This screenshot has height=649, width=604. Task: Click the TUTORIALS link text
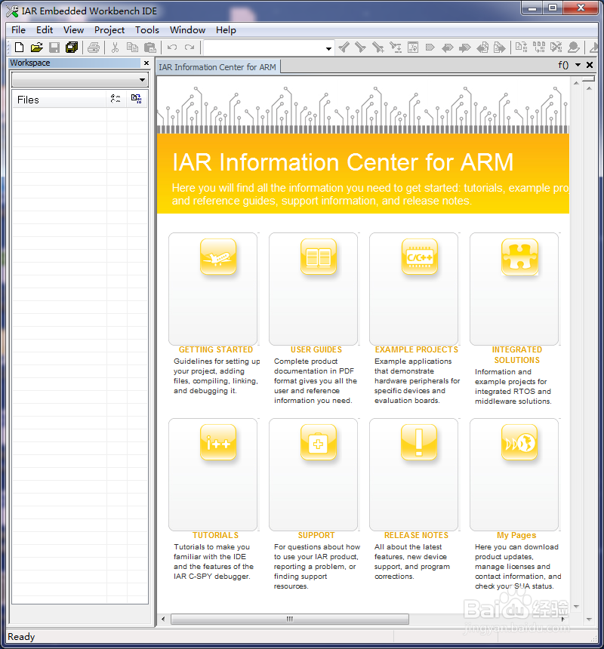(216, 536)
